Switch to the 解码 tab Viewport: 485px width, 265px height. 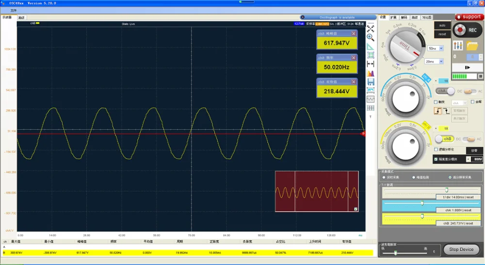(x=404, y=17)
